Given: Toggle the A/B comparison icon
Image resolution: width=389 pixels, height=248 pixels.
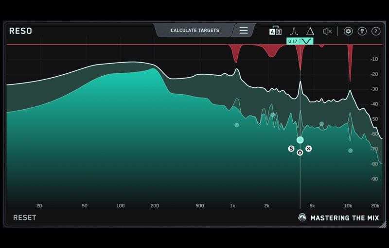Looking at the screenshot, I should (x=275, y=31).
